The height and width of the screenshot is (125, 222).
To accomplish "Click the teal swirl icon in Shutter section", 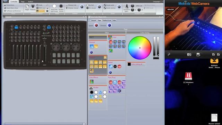I will click(92, 97).
